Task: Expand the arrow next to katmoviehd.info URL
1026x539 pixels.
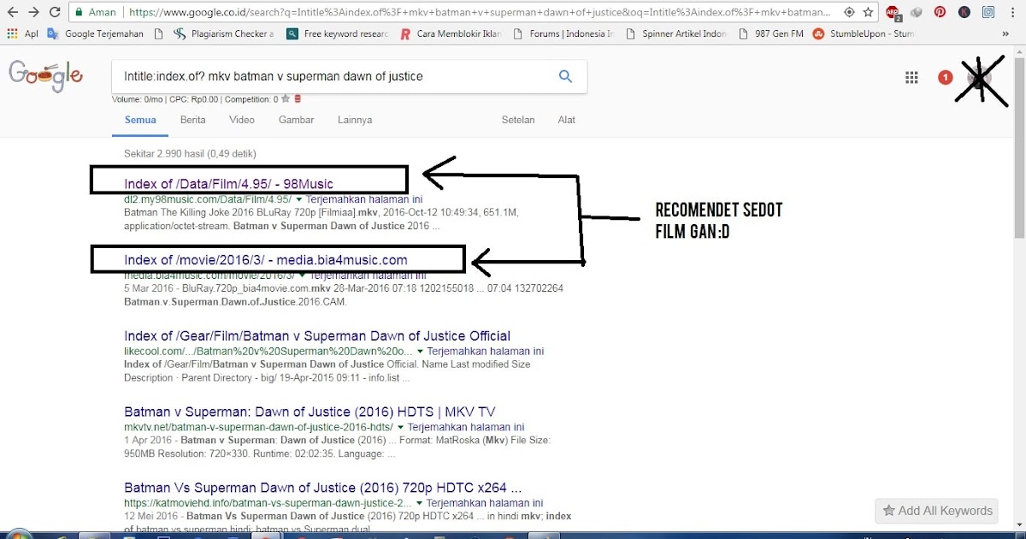Action: pyautogui.click(x=419, y=503)
